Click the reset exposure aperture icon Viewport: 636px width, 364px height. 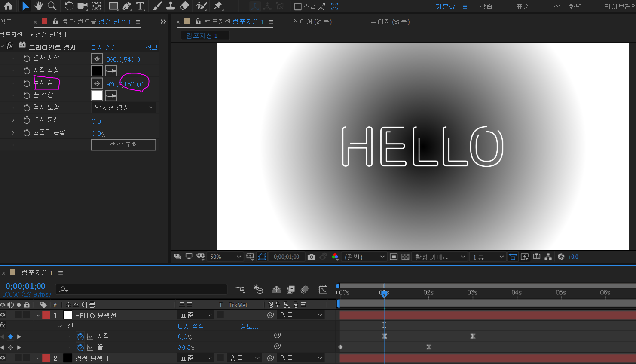point(561,257)
